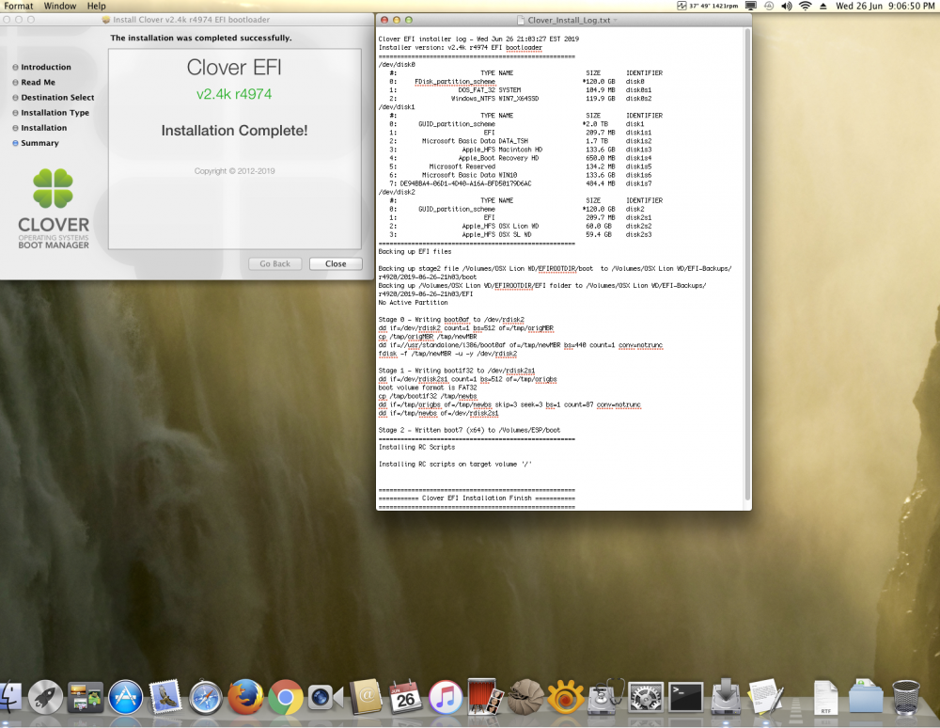Viewport: 940px width, 728px height.
Task: Click the 'v2.4k r4974' version text
Action: click(234, 94)
